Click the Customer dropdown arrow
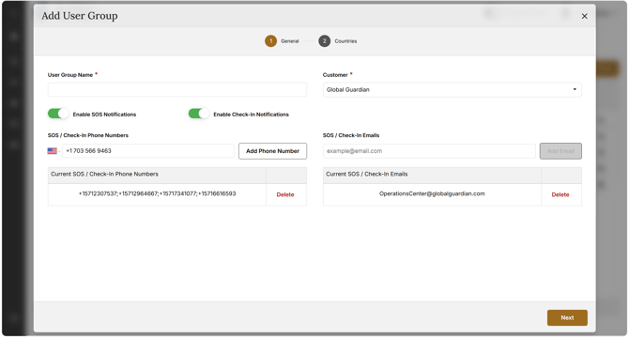The image size is (629, 338). tap(575, 89)
